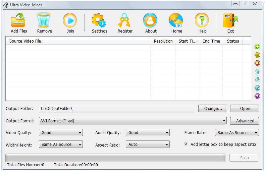265x171 pixels.
Task: Click the Start Ti... column header
Action: point(187,41)
